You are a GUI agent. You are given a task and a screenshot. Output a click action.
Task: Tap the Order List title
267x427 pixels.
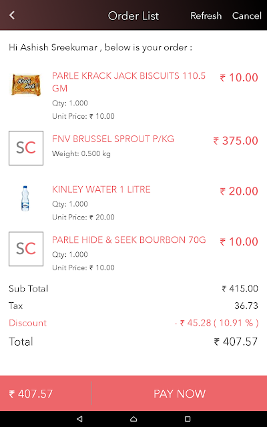(x=133, y=16)
